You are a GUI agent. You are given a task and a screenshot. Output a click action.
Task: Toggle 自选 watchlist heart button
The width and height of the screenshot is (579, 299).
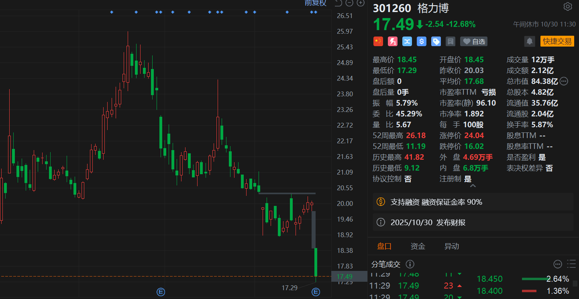(473, 41)
